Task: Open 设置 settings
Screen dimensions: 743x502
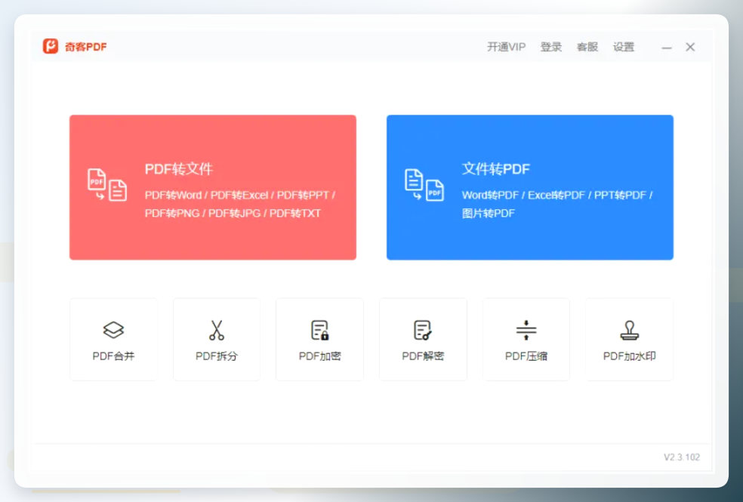Action: [624, 47]
